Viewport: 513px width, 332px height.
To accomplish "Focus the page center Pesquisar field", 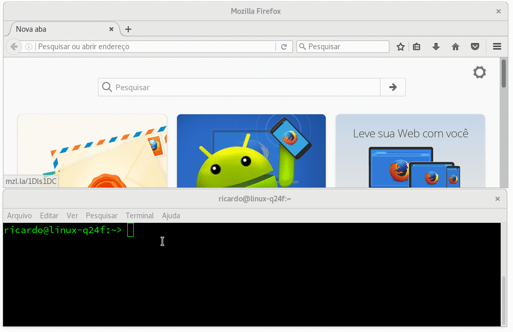I will tap(239, 87).
